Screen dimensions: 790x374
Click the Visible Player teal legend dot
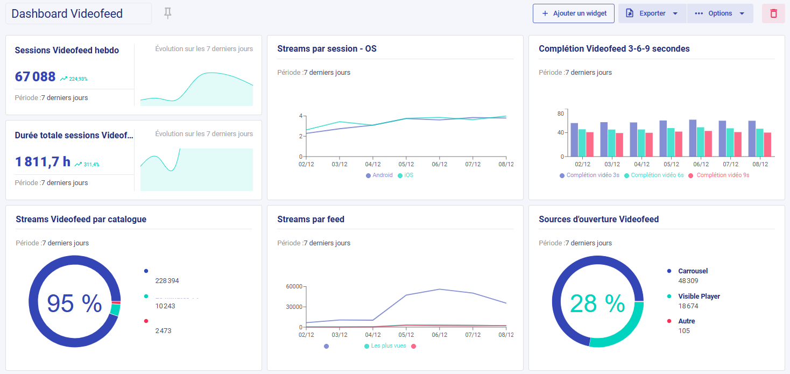click(669, 297)
